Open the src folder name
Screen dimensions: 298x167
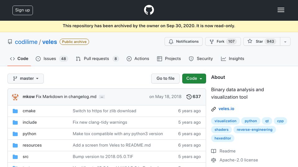[25, 156]
